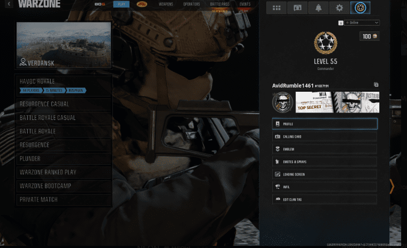This screenshot has width=407, height=248.
Task: Select the Resurgence mode
Action: point(64,145)
